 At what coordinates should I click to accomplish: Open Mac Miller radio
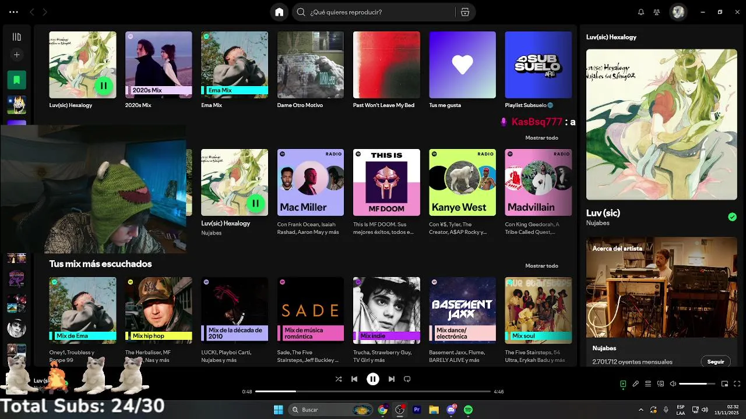[311, 192]
